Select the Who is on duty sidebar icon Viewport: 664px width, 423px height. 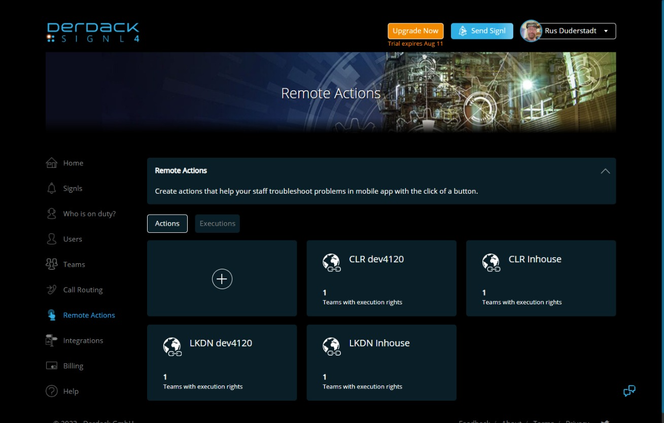51,214
